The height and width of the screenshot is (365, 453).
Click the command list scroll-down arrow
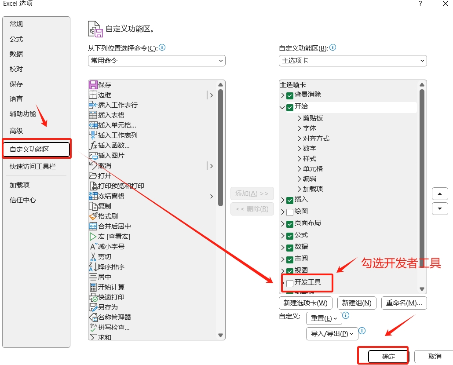point(220,335)
